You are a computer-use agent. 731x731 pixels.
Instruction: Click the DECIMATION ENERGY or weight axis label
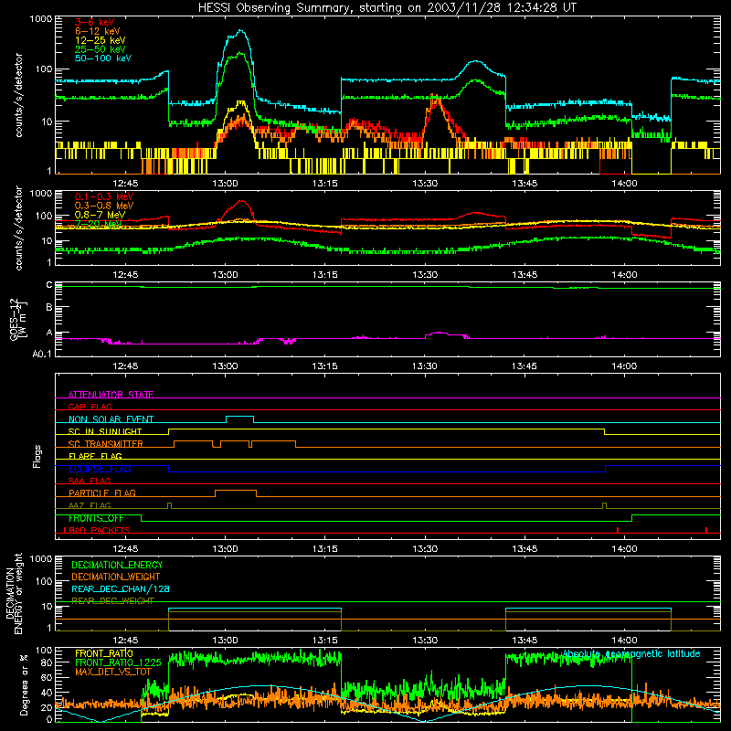coord(14,593)
